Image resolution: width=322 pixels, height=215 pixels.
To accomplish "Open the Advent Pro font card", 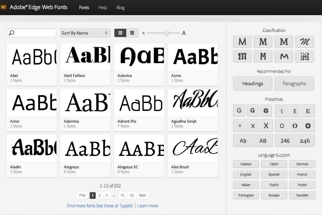I will click(x=139, y=110).
